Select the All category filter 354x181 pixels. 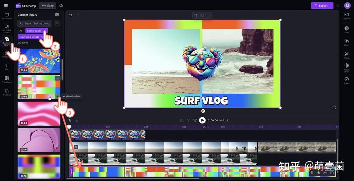(x=21, y=31)
